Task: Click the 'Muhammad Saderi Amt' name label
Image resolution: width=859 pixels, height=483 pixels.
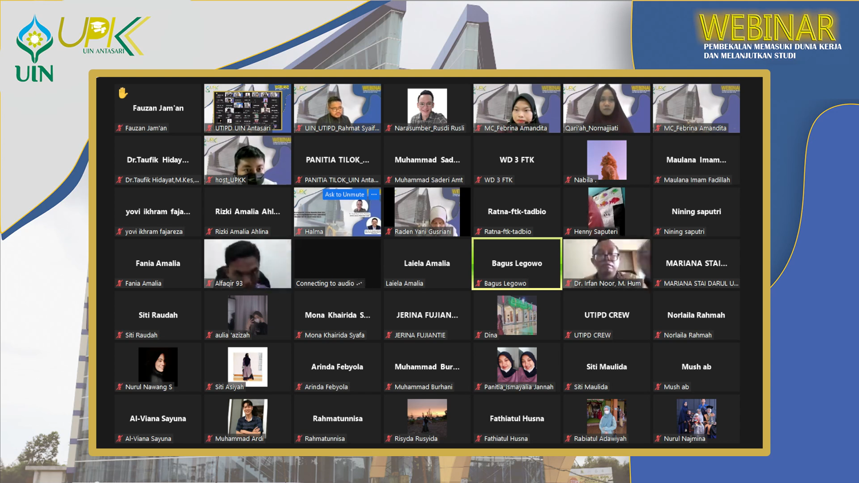Action: click(429, 180)
